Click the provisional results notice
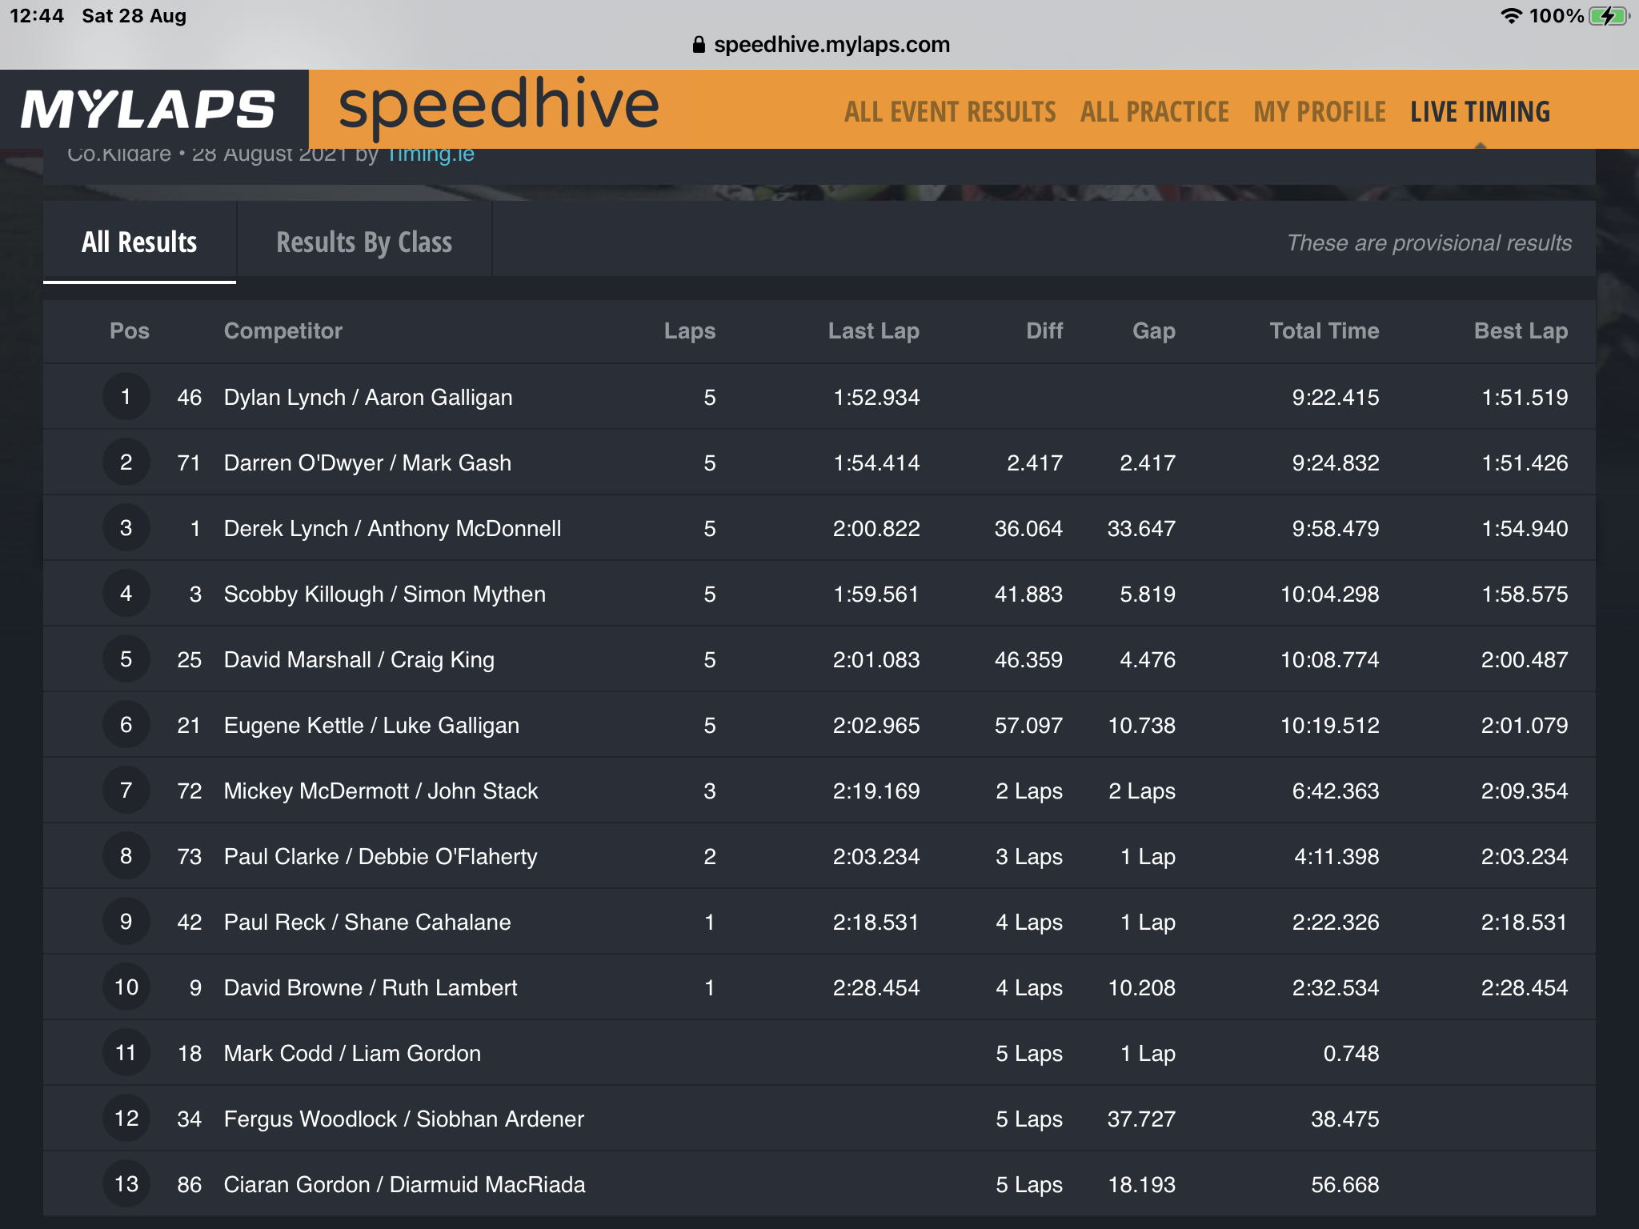 (1429, 243)
